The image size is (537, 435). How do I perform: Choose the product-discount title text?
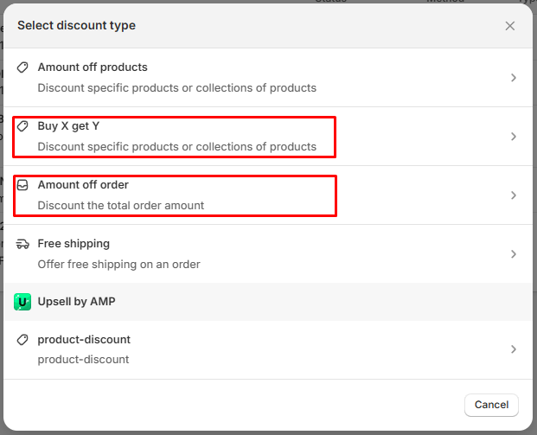pos(84,340)
